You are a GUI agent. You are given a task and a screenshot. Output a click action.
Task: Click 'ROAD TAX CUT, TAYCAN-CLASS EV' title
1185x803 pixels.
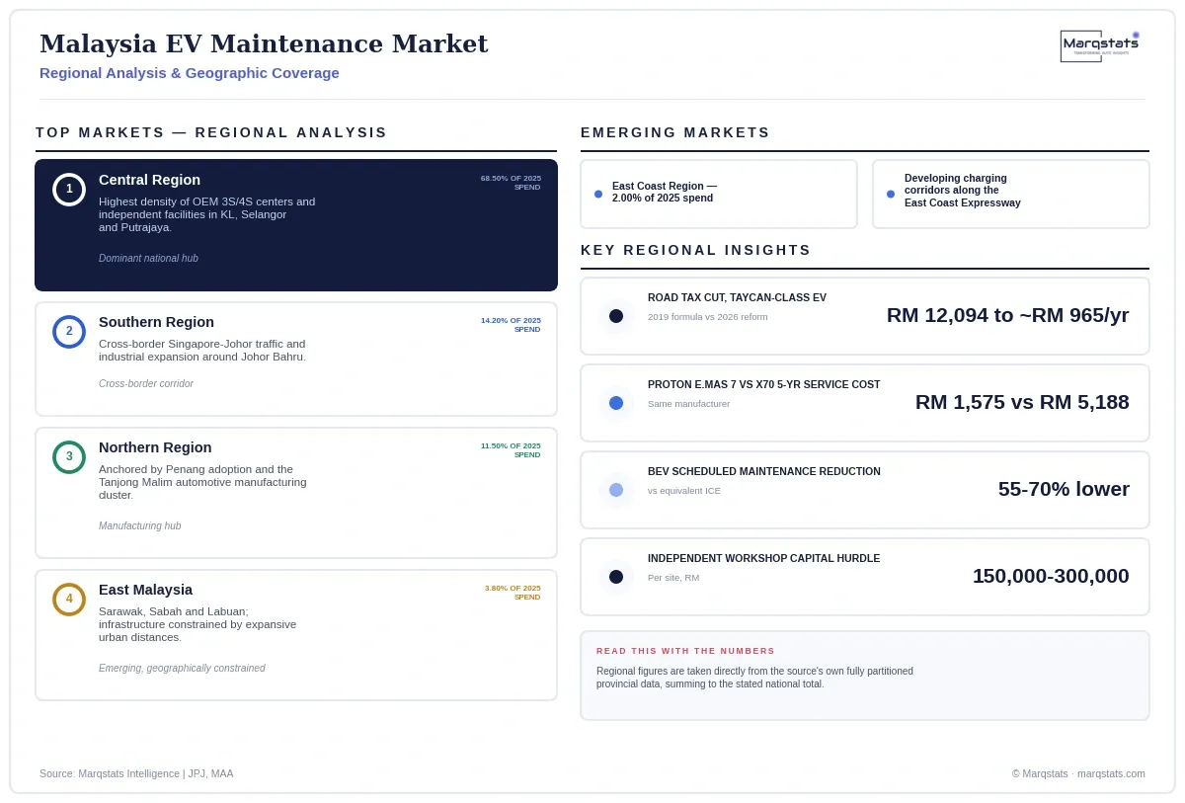coord(737,297)
